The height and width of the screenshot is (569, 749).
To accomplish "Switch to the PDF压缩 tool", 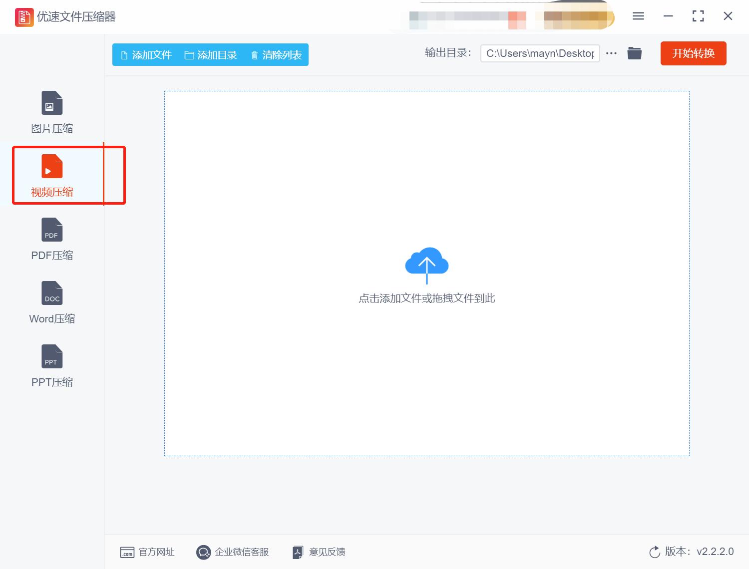I will 51,240.
